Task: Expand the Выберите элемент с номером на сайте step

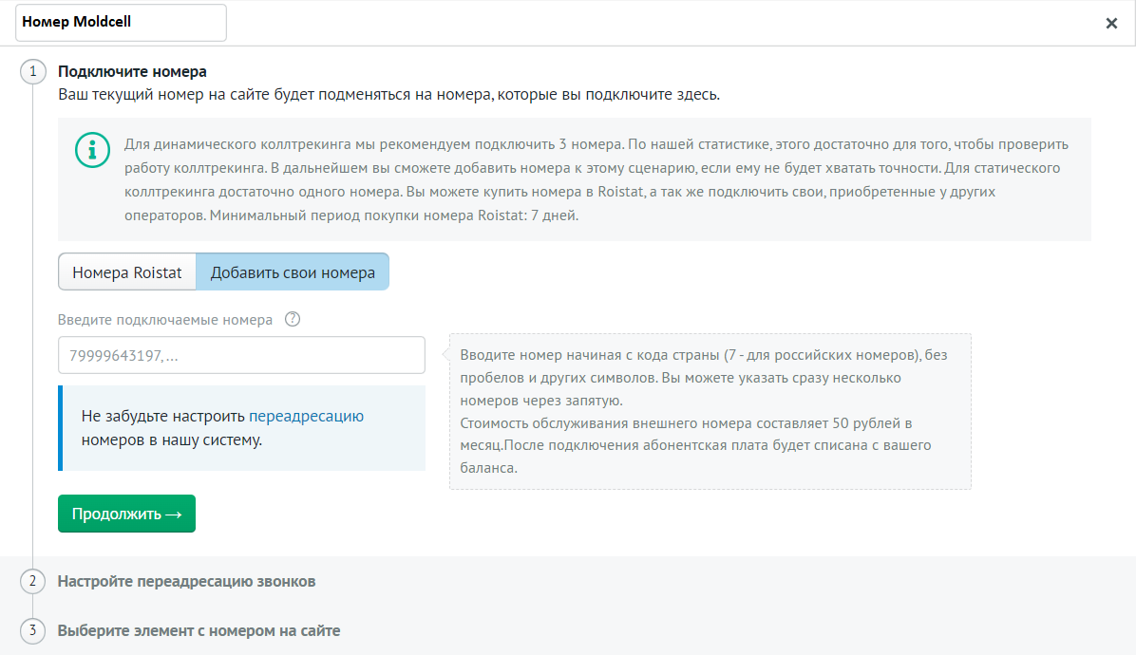Action: tap(199, 630)
